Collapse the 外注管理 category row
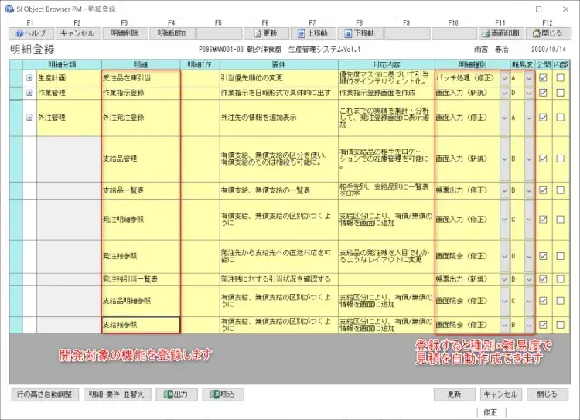The width and height of the screenshot is (580, 420). pyautogui.click(x=29, y=118)
